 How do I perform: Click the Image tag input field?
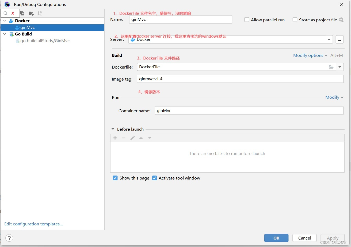(240, 79)
